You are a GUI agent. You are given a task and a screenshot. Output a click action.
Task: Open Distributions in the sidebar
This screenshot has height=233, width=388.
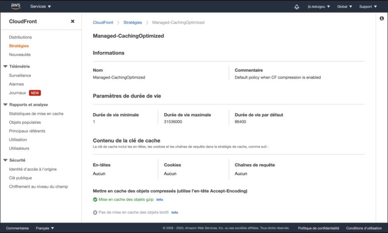(x=20, y=37)
